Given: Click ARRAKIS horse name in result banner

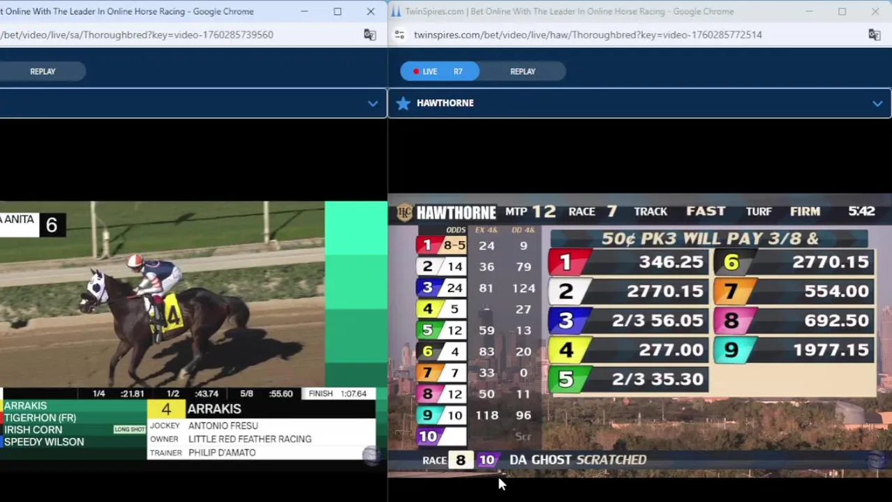Looking at the screenshot, I should 214,409.
